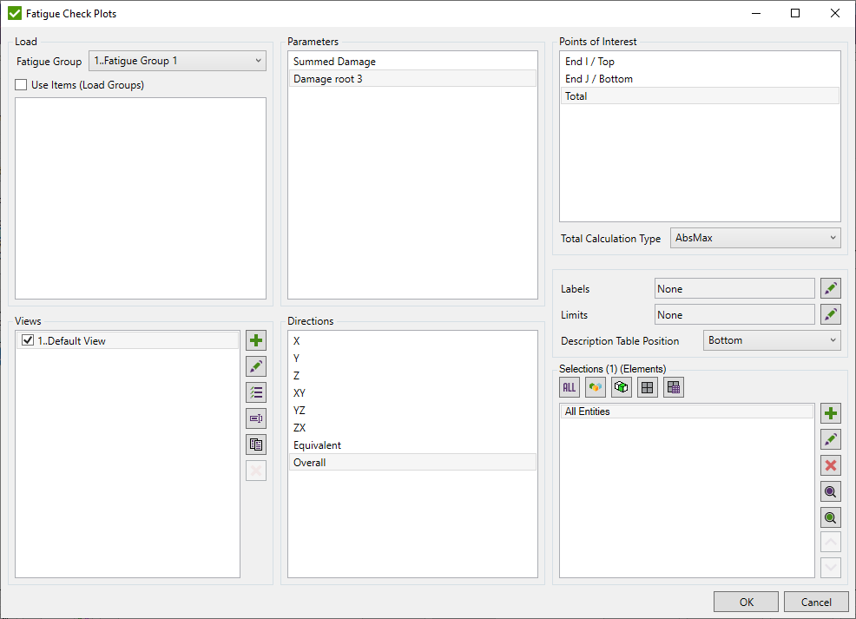Image resolution: width=856 pixels, height=619 pixels.
Task: Copy the view using the duplicate icon
Action: tap(256, 444)
